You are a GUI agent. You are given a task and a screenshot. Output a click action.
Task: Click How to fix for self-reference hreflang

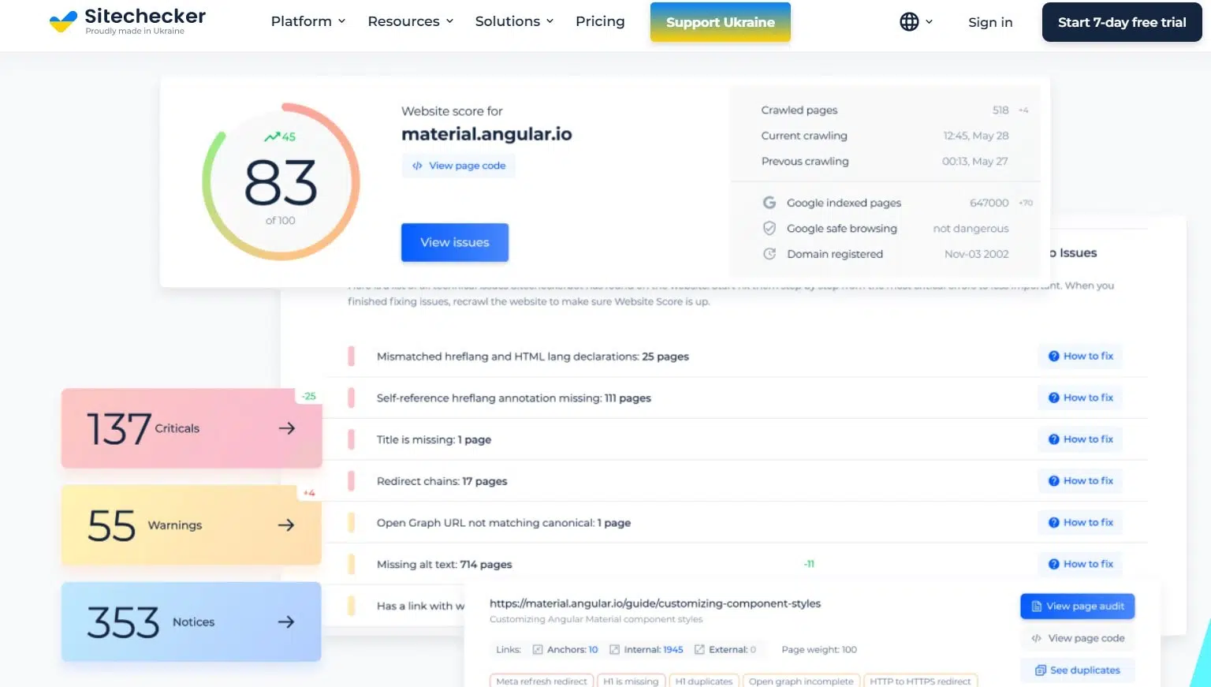(x=1081, y=398)
